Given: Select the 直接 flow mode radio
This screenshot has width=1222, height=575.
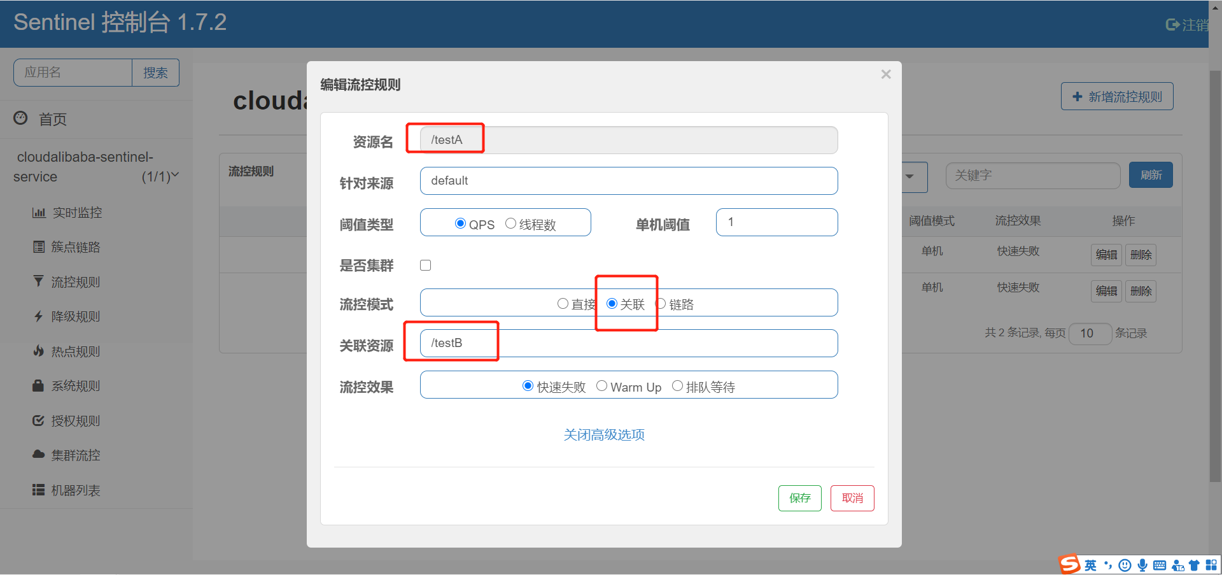Looking at the screenshot, I should 563,304.
